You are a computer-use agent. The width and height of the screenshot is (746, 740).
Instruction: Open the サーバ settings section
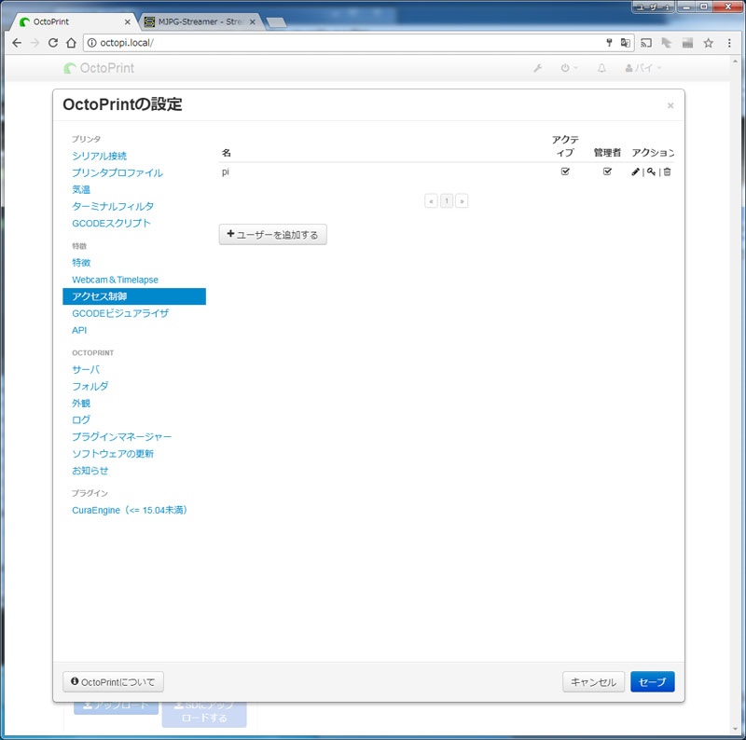point(86,369)
